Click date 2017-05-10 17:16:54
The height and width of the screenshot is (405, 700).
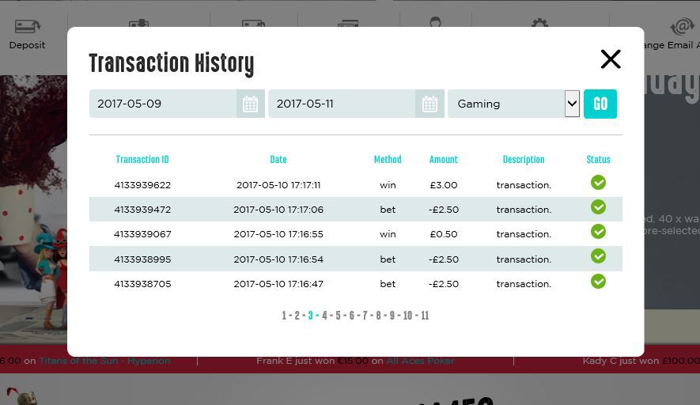278,259
